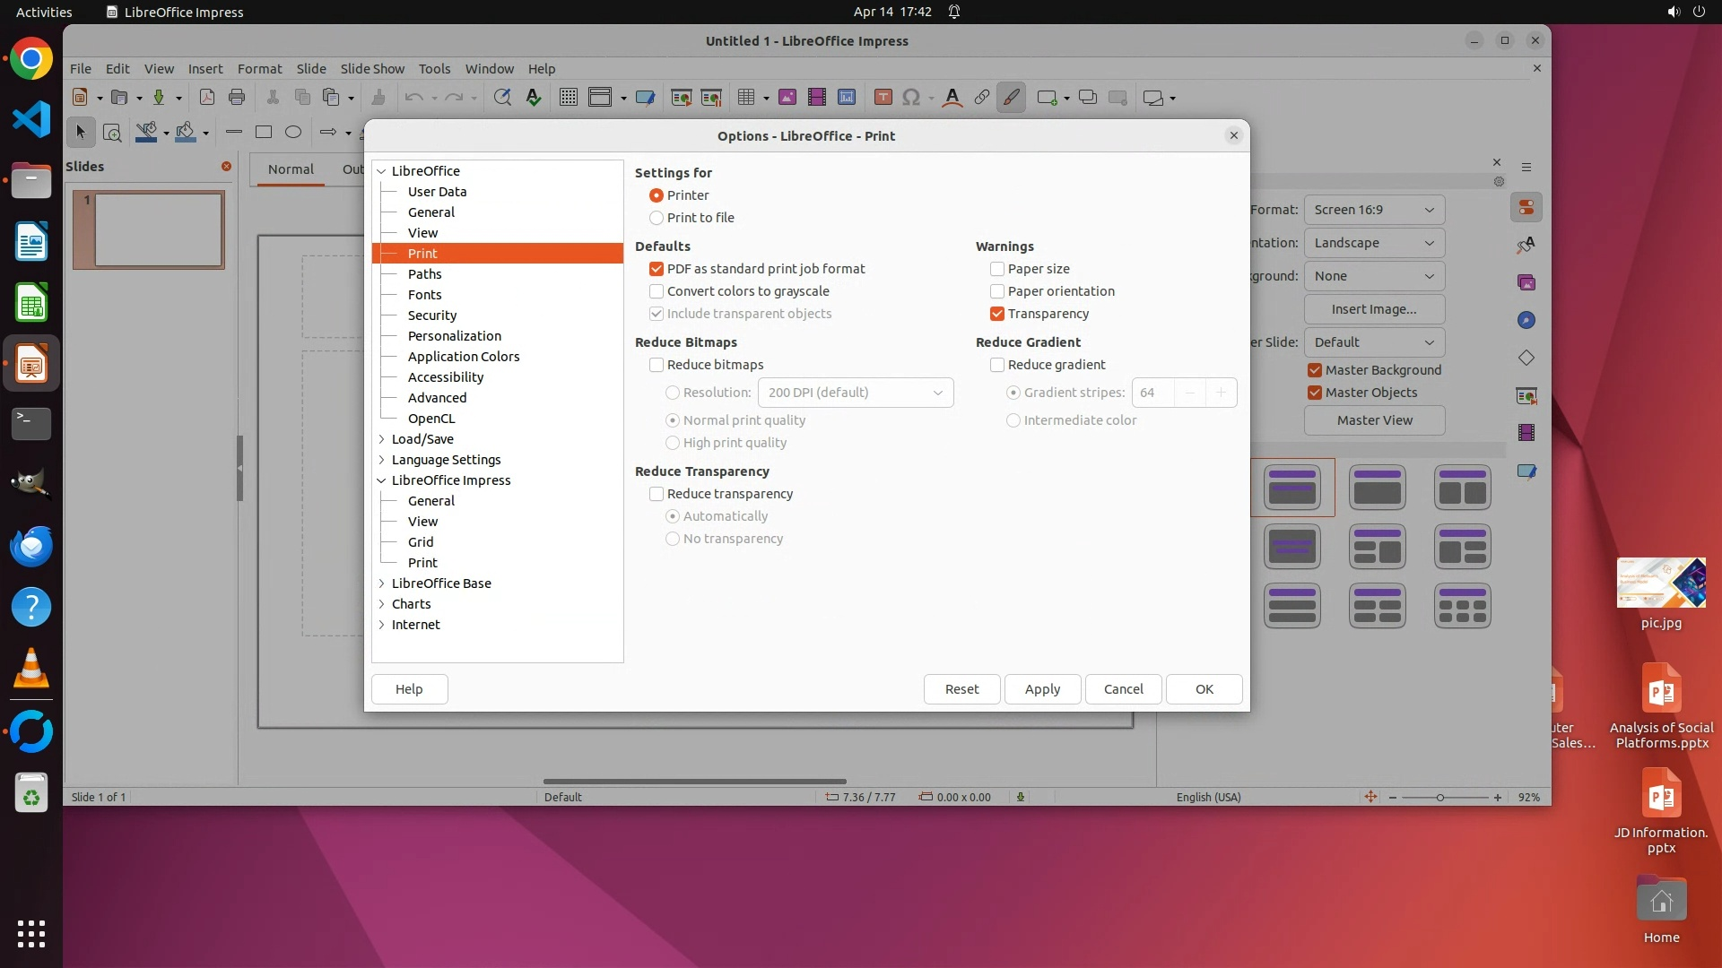Image resolution: width=1722 pixels, height=968 pixels.
Task: Click the Print icon in toolbar
Action: [237, 98]
